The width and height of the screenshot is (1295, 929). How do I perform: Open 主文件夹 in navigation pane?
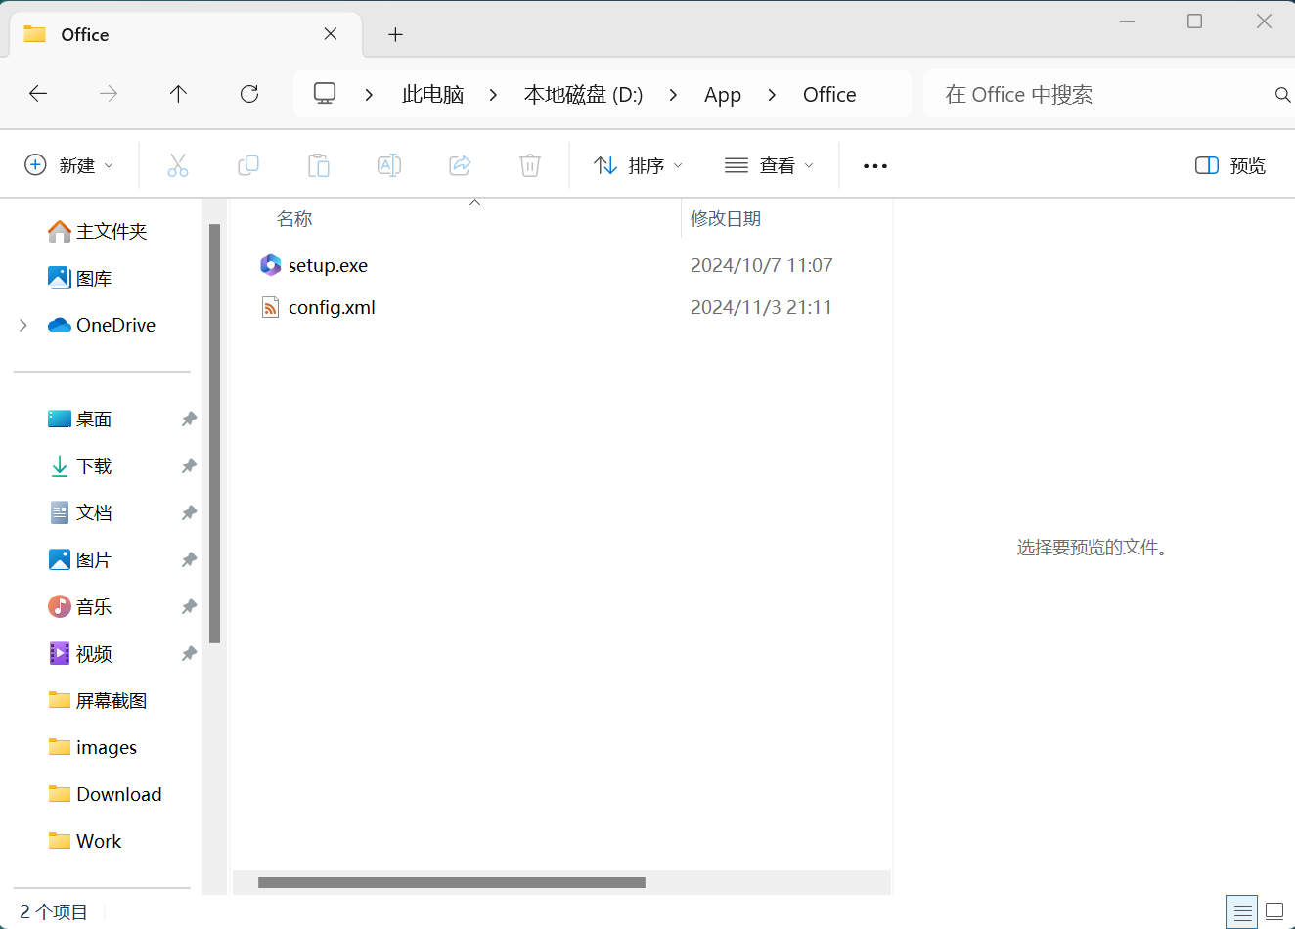pos(98,231)
